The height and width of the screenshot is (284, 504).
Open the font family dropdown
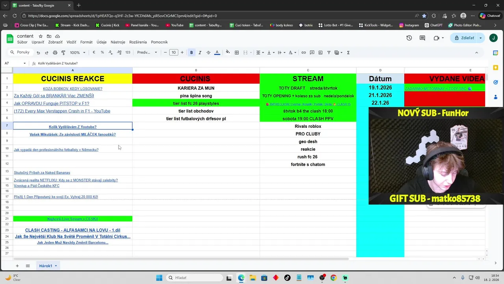coord(147,52)
